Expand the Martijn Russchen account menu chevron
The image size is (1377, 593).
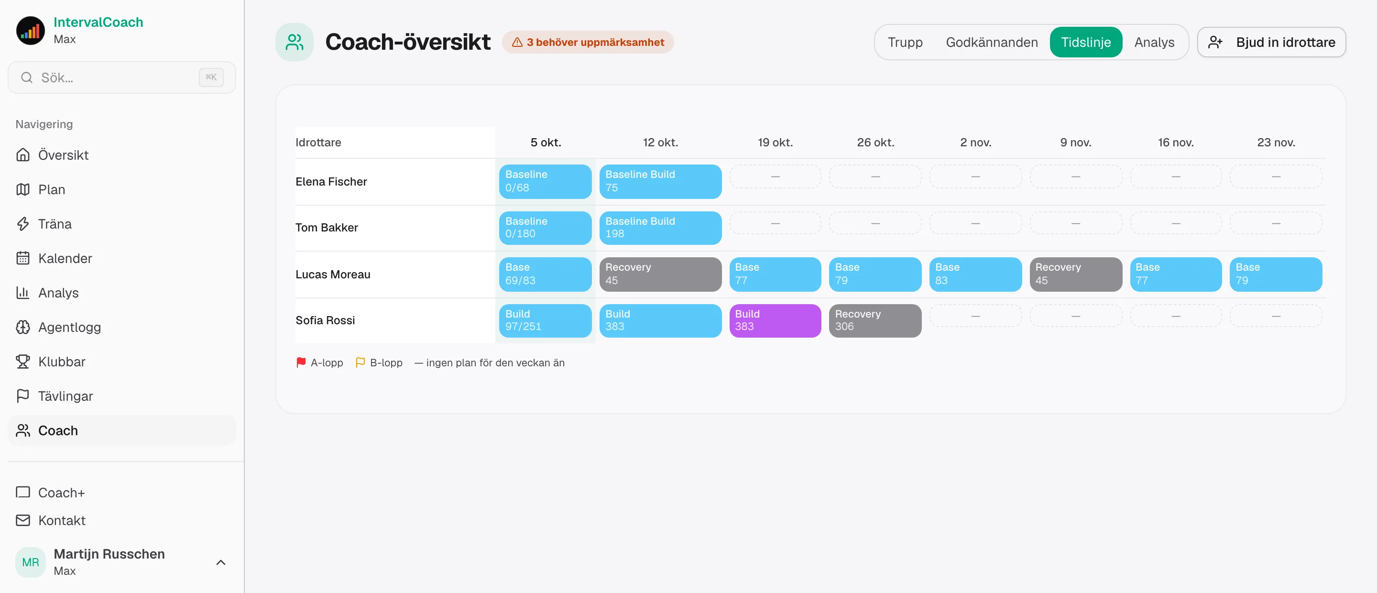(221, 562)
